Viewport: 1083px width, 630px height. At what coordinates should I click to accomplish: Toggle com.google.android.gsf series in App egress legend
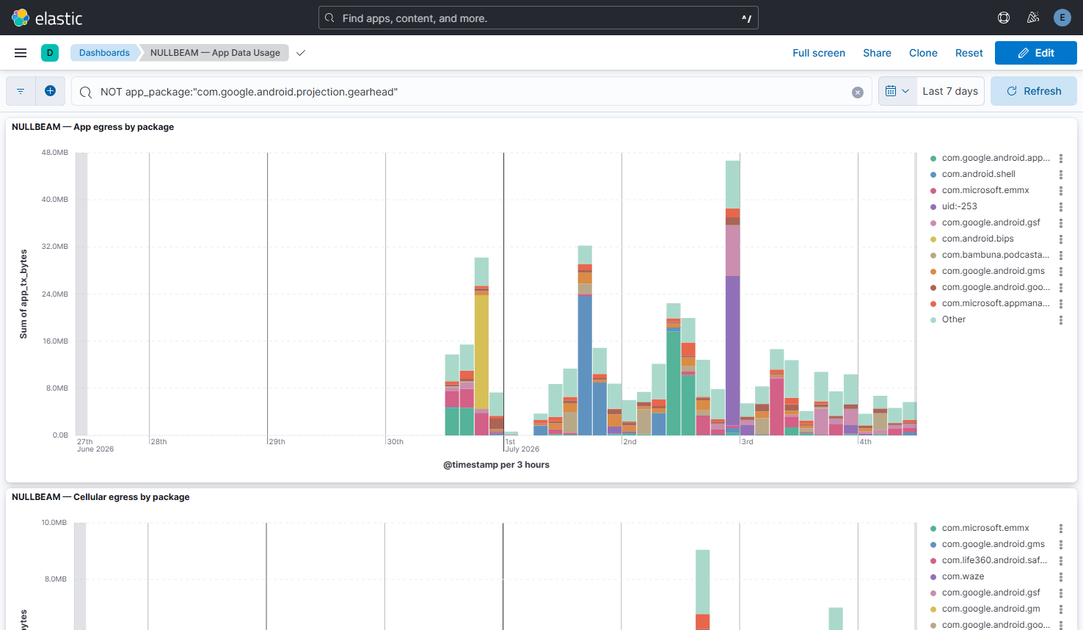click(x=991, y=222)
